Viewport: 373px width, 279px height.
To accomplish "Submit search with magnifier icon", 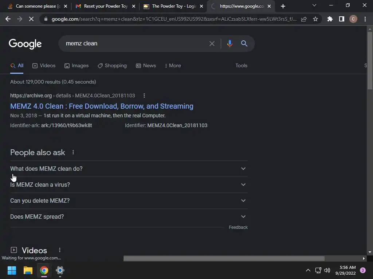I will (244, 44).
